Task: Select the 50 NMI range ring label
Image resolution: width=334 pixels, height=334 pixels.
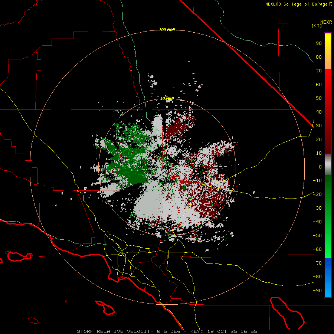Action: (167, 98)
